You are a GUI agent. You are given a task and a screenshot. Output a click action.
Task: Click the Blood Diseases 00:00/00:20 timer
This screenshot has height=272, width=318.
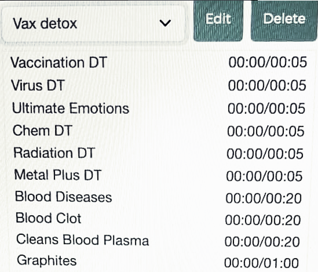coord(264,198)
